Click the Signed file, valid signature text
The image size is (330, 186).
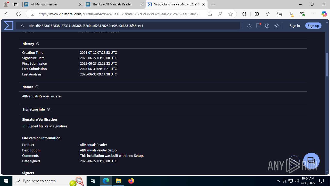coord(47,126)
